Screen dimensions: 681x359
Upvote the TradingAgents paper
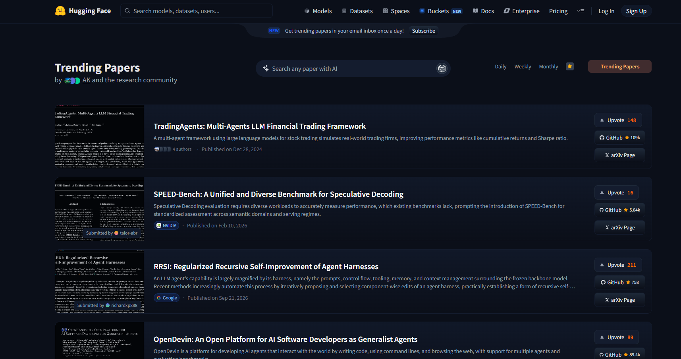coord(618,120)
